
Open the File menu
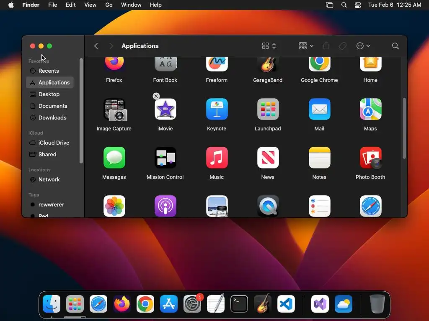[52, 5]
